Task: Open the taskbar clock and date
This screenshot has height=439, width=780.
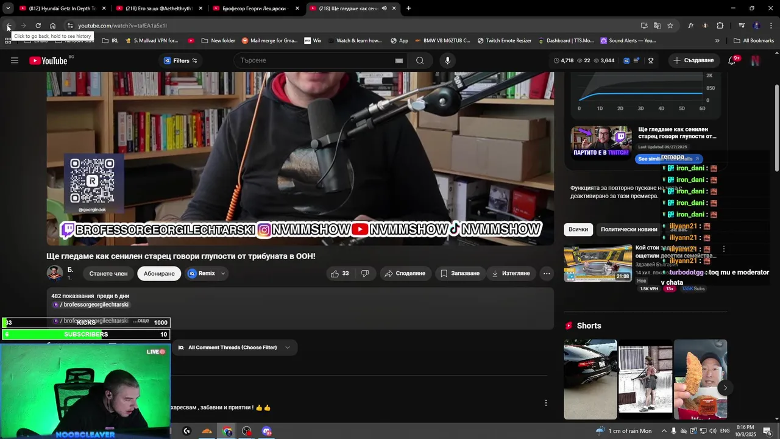Action: (x=746, y=431)
